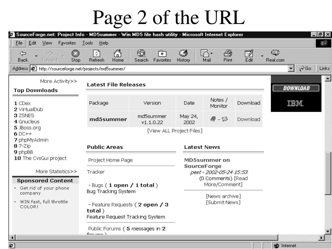Open the More Statistics>> link
332x249 pixels.
point(56,172)
